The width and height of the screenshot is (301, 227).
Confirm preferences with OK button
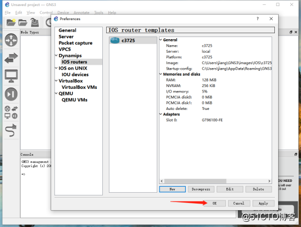tap(214, 203)
